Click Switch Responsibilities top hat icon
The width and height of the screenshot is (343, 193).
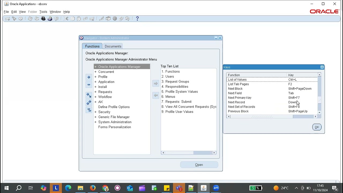[x=43, y=19]
